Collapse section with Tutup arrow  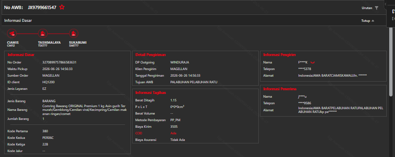point(373,21)
